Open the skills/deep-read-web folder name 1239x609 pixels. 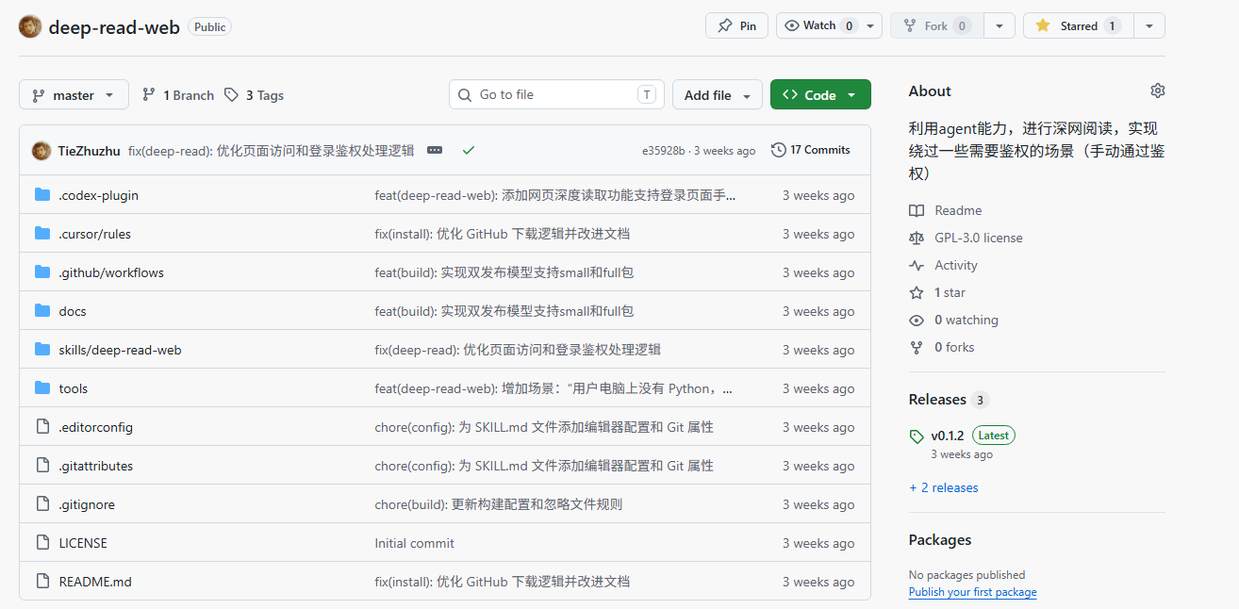click(x=120, y=350)
